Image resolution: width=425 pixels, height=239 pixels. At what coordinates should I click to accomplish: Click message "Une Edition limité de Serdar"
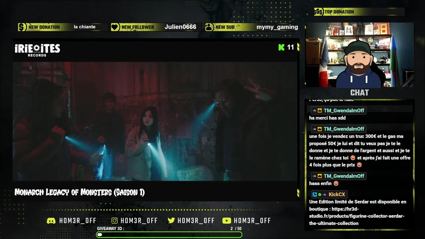(x=358, y=212)
